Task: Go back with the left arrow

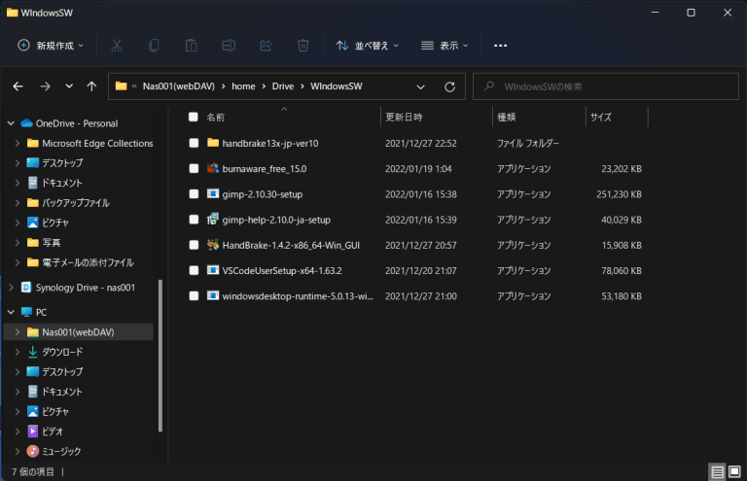Action: pyautogui.click(x=18, y=86)
